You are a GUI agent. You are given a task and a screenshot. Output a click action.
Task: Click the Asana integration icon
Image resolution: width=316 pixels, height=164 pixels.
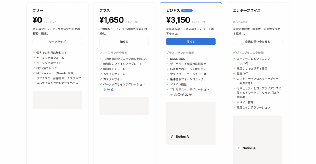pyautogui.click(x=175, y=95)
